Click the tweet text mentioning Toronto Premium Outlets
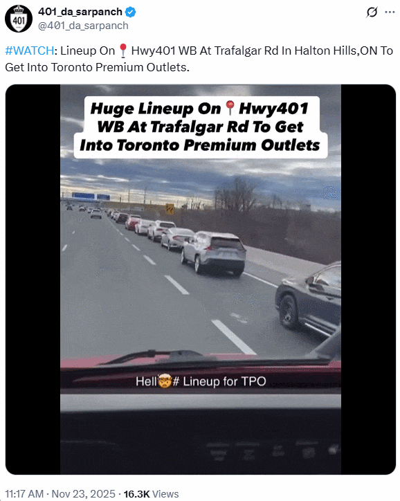This screenshot has height=501, width=400. pyautogui.click(x=199, y=59)
